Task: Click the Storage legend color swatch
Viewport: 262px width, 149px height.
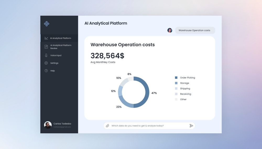Action: click(x=176, y=83)
